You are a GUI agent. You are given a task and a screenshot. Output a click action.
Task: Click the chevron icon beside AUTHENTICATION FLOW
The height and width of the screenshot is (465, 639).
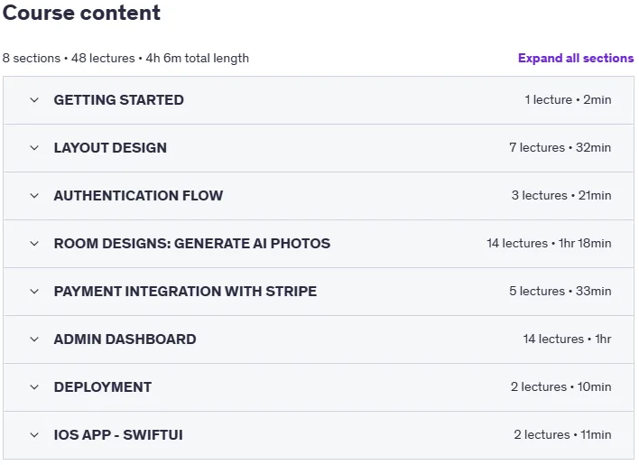click(34, 196)
